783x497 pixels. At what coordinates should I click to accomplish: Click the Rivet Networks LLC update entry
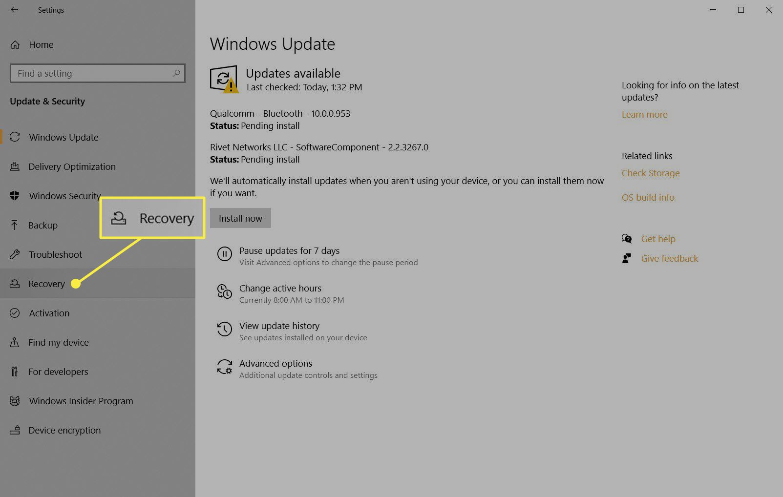[x=319, y=147]
